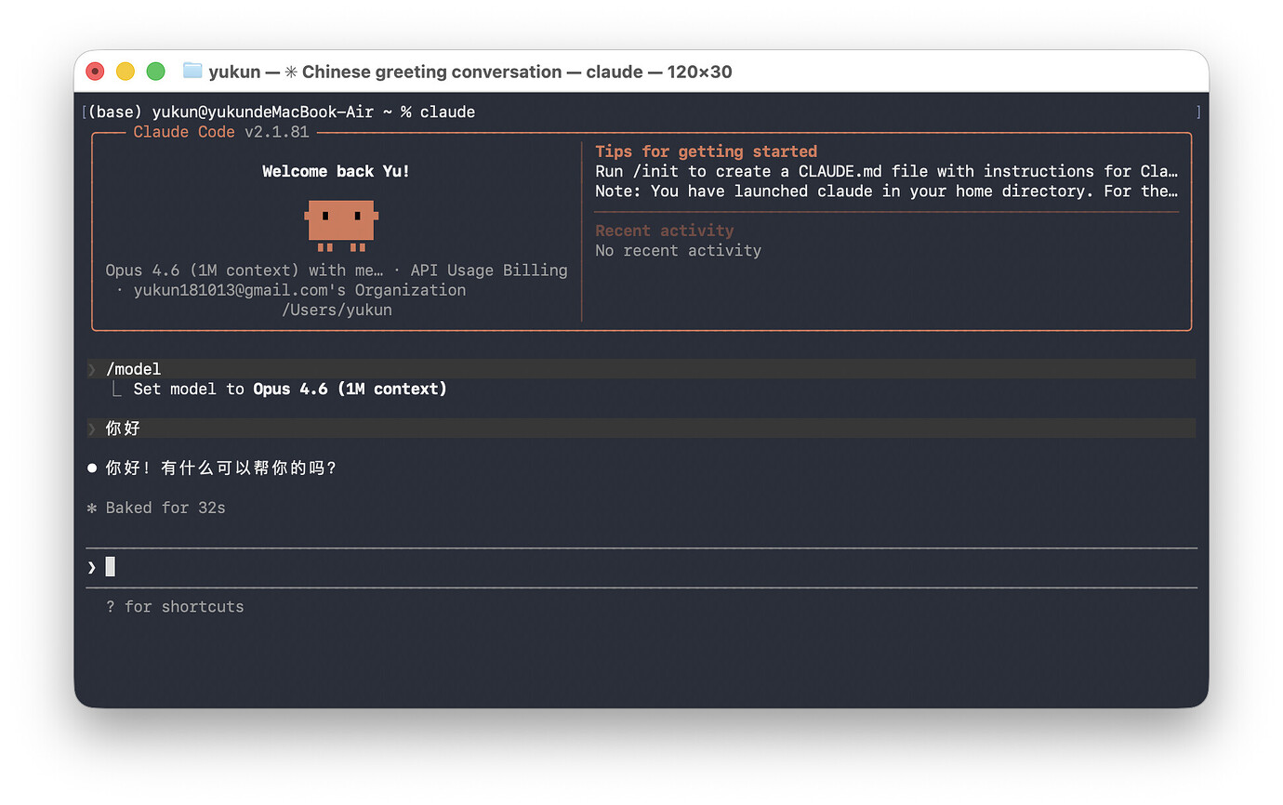The image size is (1283, 805).
Task: Click the input prompt chevron
Action: click(92, 567)
